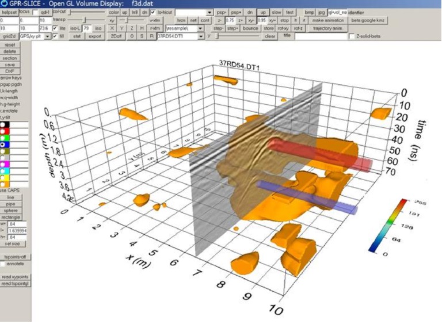
Task: Click the iso-L value field showing 79
Action: 86,28
